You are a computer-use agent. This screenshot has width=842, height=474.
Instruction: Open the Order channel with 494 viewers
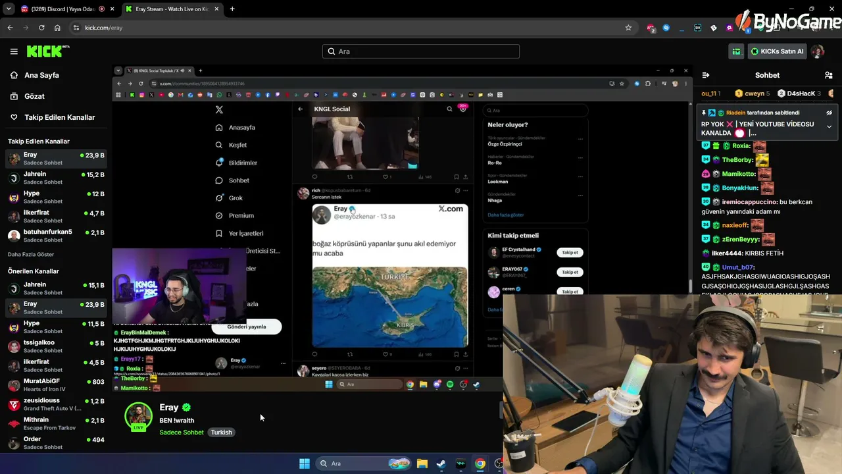tap(56, 442)
